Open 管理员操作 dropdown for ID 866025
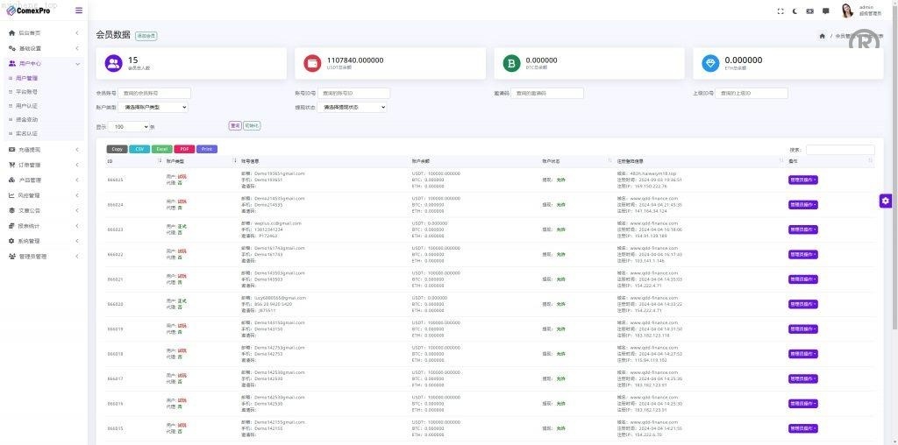The image size is (898, 445). pos(802,180)
